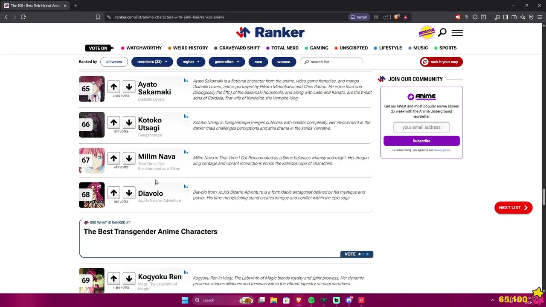Upvote Kogyoku Ren
Image resolution: width=546 pixels, height=307 pixels.
tap(113, 279)
